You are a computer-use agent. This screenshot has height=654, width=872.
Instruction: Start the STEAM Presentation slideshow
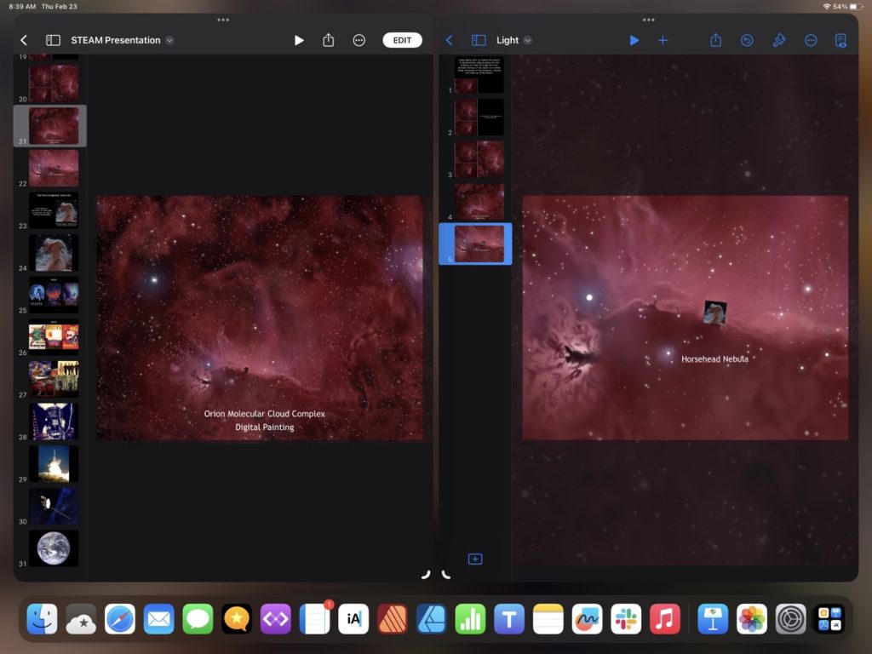click(x=299, y=39)
